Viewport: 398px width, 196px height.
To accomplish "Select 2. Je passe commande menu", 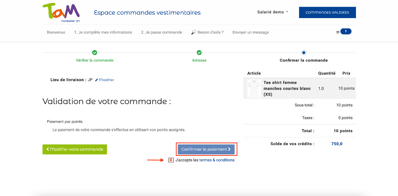I will [161, 32].
